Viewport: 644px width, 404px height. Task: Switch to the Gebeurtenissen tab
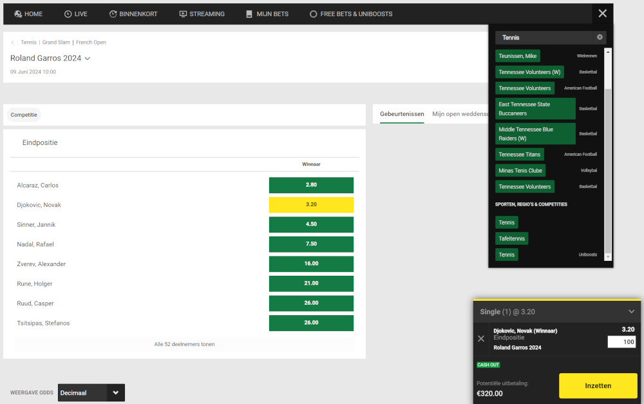pos(402,114)
